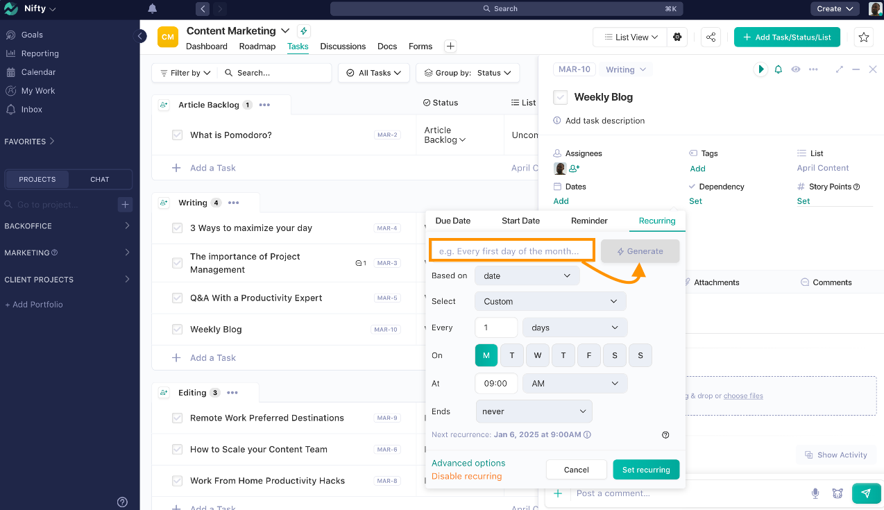Click the plus button next to Go to project
This screenshot has height=510, width=884.
(x=125, y=204)
